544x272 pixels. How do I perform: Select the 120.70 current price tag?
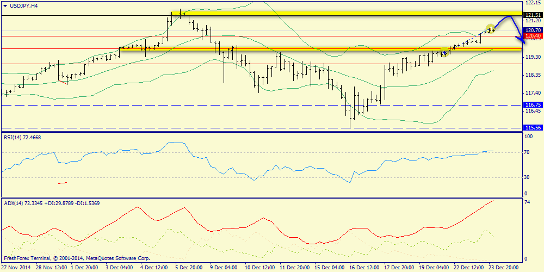click(x=533, y=30)
